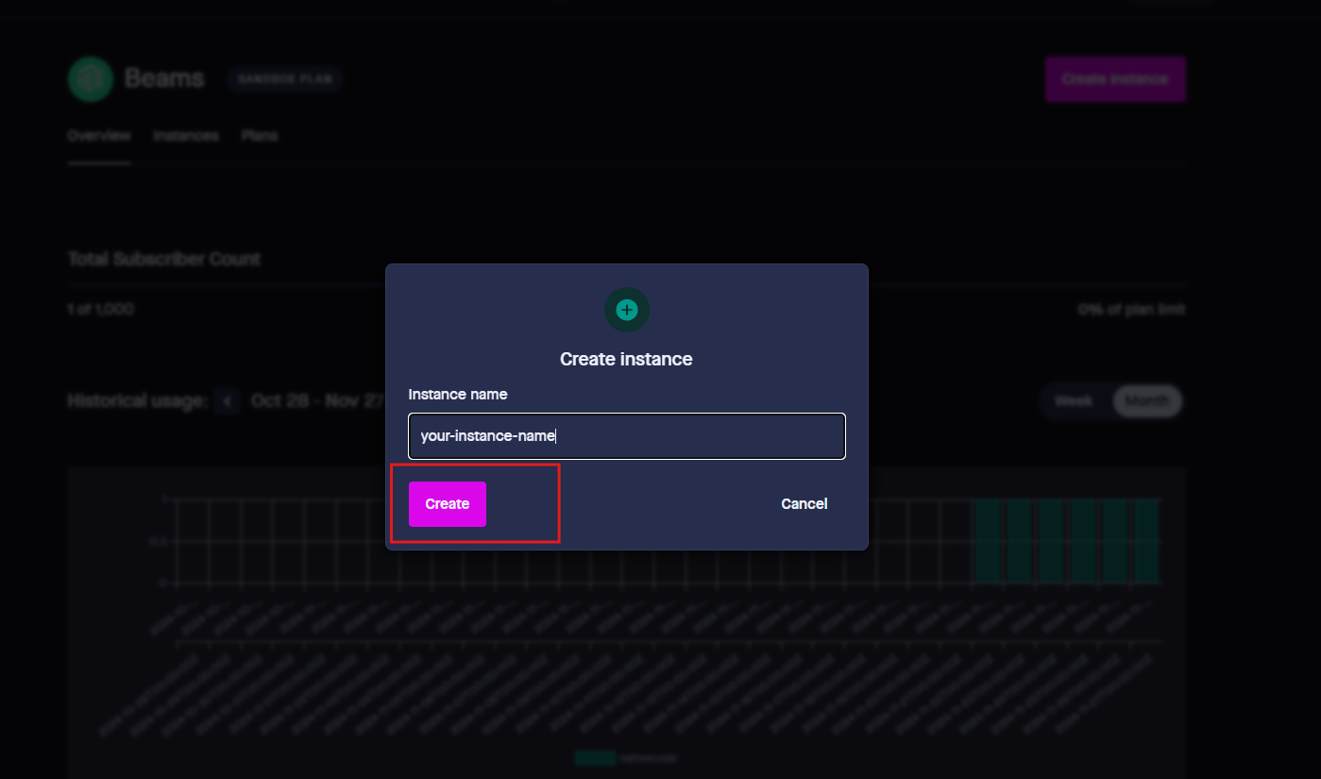Switch historical usage to Week view

pos(1074,401)
